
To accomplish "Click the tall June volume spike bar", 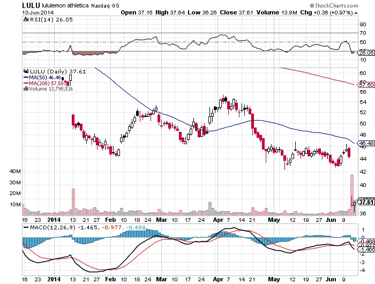I will click(x=352, y=195).
